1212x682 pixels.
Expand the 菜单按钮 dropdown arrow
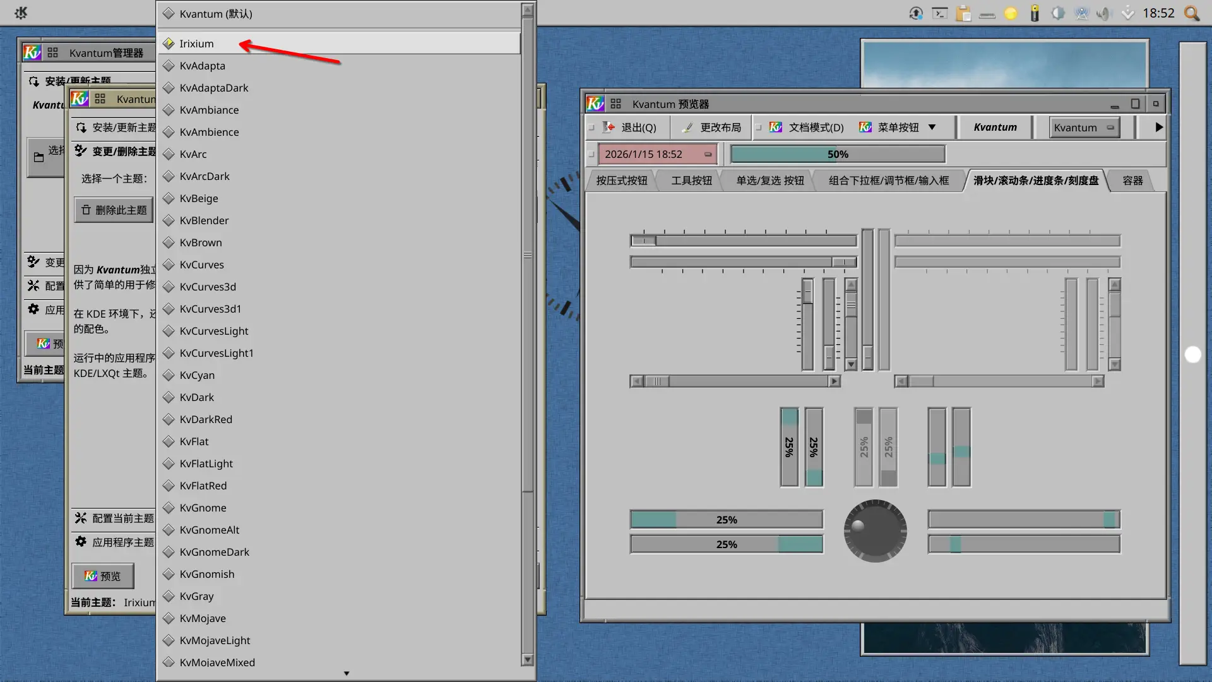(932, 127)
